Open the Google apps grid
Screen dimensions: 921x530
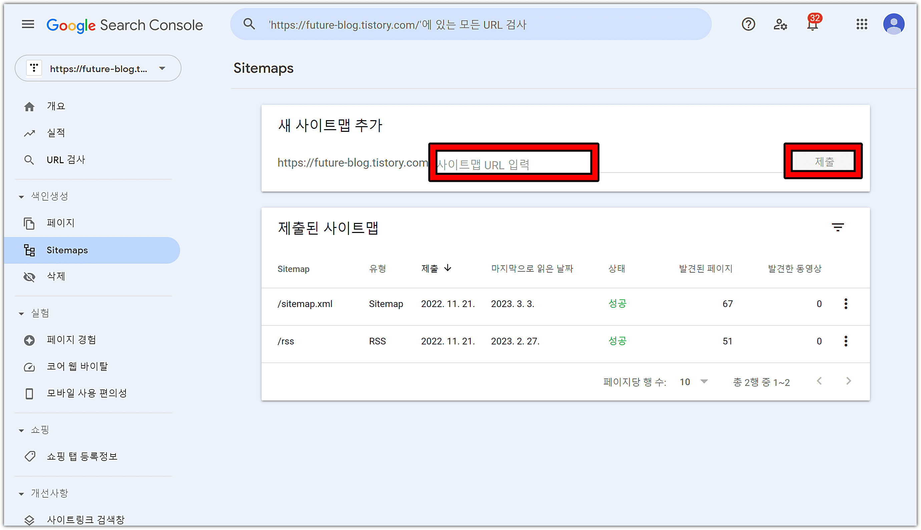(x=862, y=24)
